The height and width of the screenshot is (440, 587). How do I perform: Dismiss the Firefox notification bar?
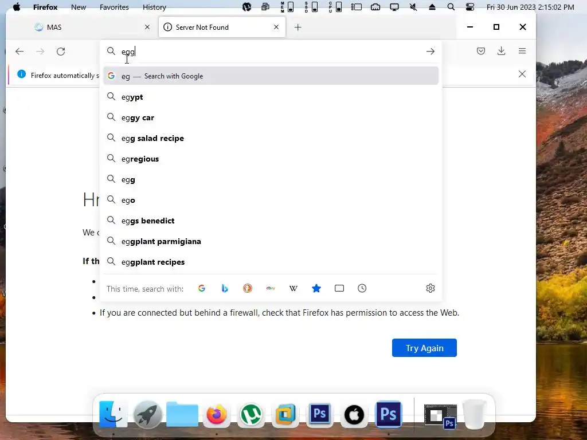(x=522, y=74)
